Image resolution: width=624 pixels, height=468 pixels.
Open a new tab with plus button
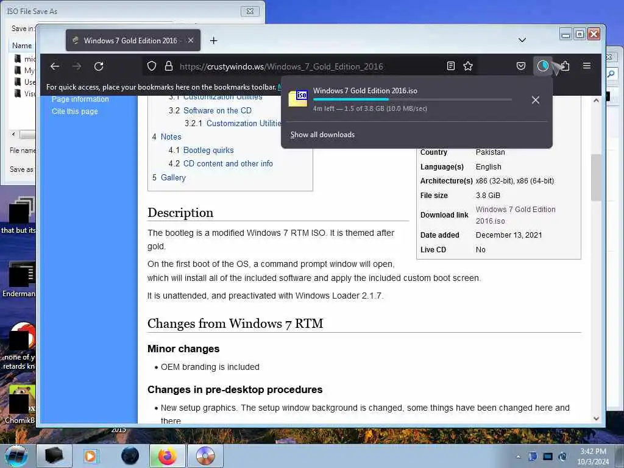214,41
